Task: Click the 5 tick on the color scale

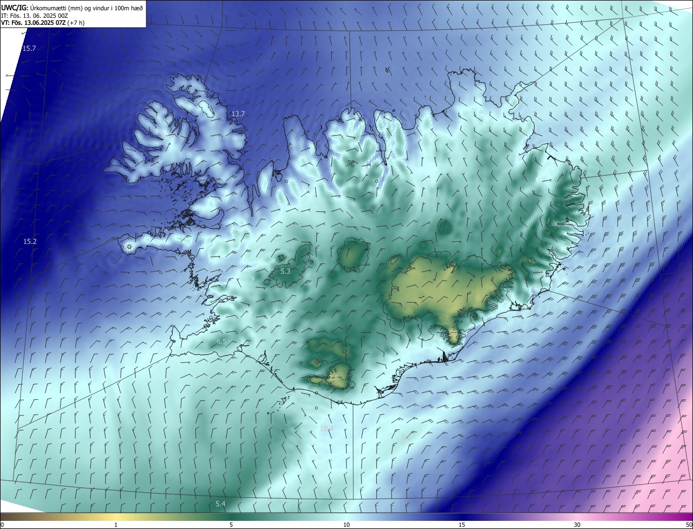Action: (x=231, y=525)
